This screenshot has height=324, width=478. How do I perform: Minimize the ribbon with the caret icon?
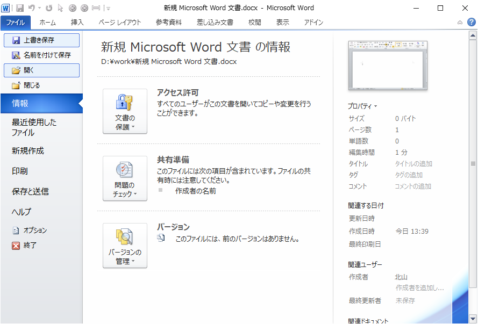[x=460, y=23]
